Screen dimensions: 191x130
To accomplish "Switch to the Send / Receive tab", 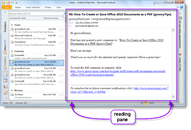I will 33,7.
